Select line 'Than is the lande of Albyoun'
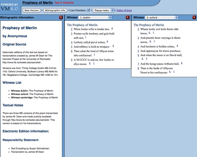The image size is (197, 157). click(x=157, y=69)
